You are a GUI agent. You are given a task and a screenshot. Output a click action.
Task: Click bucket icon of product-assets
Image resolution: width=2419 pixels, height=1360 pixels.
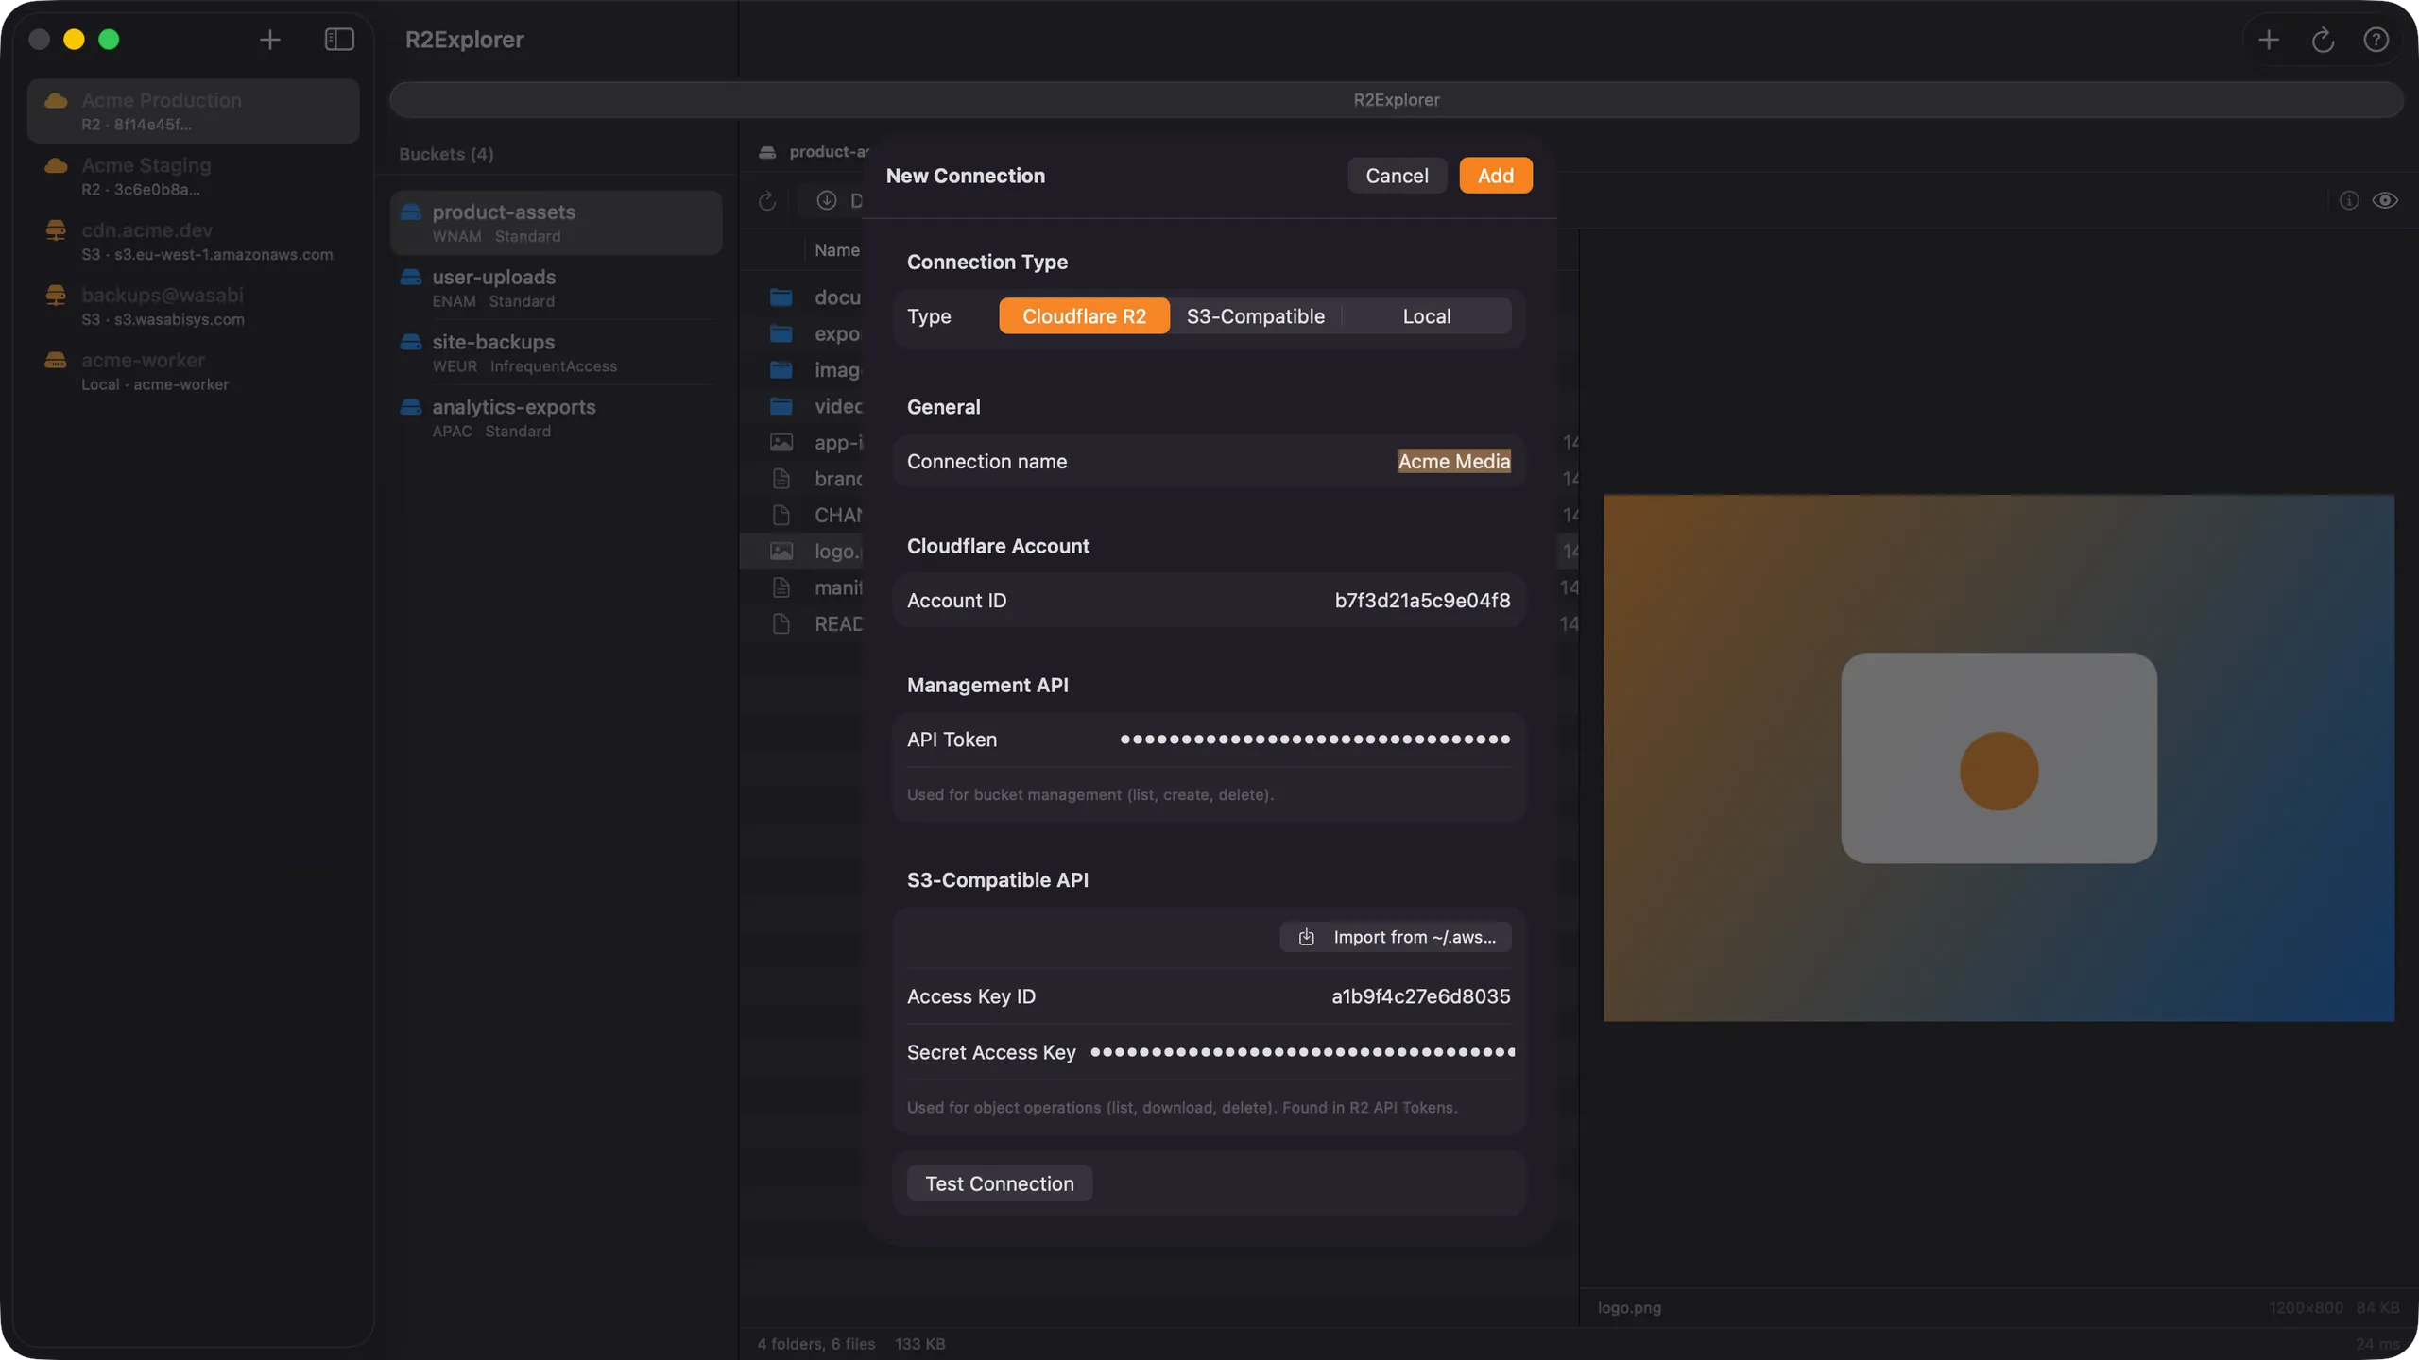point(411,212)
